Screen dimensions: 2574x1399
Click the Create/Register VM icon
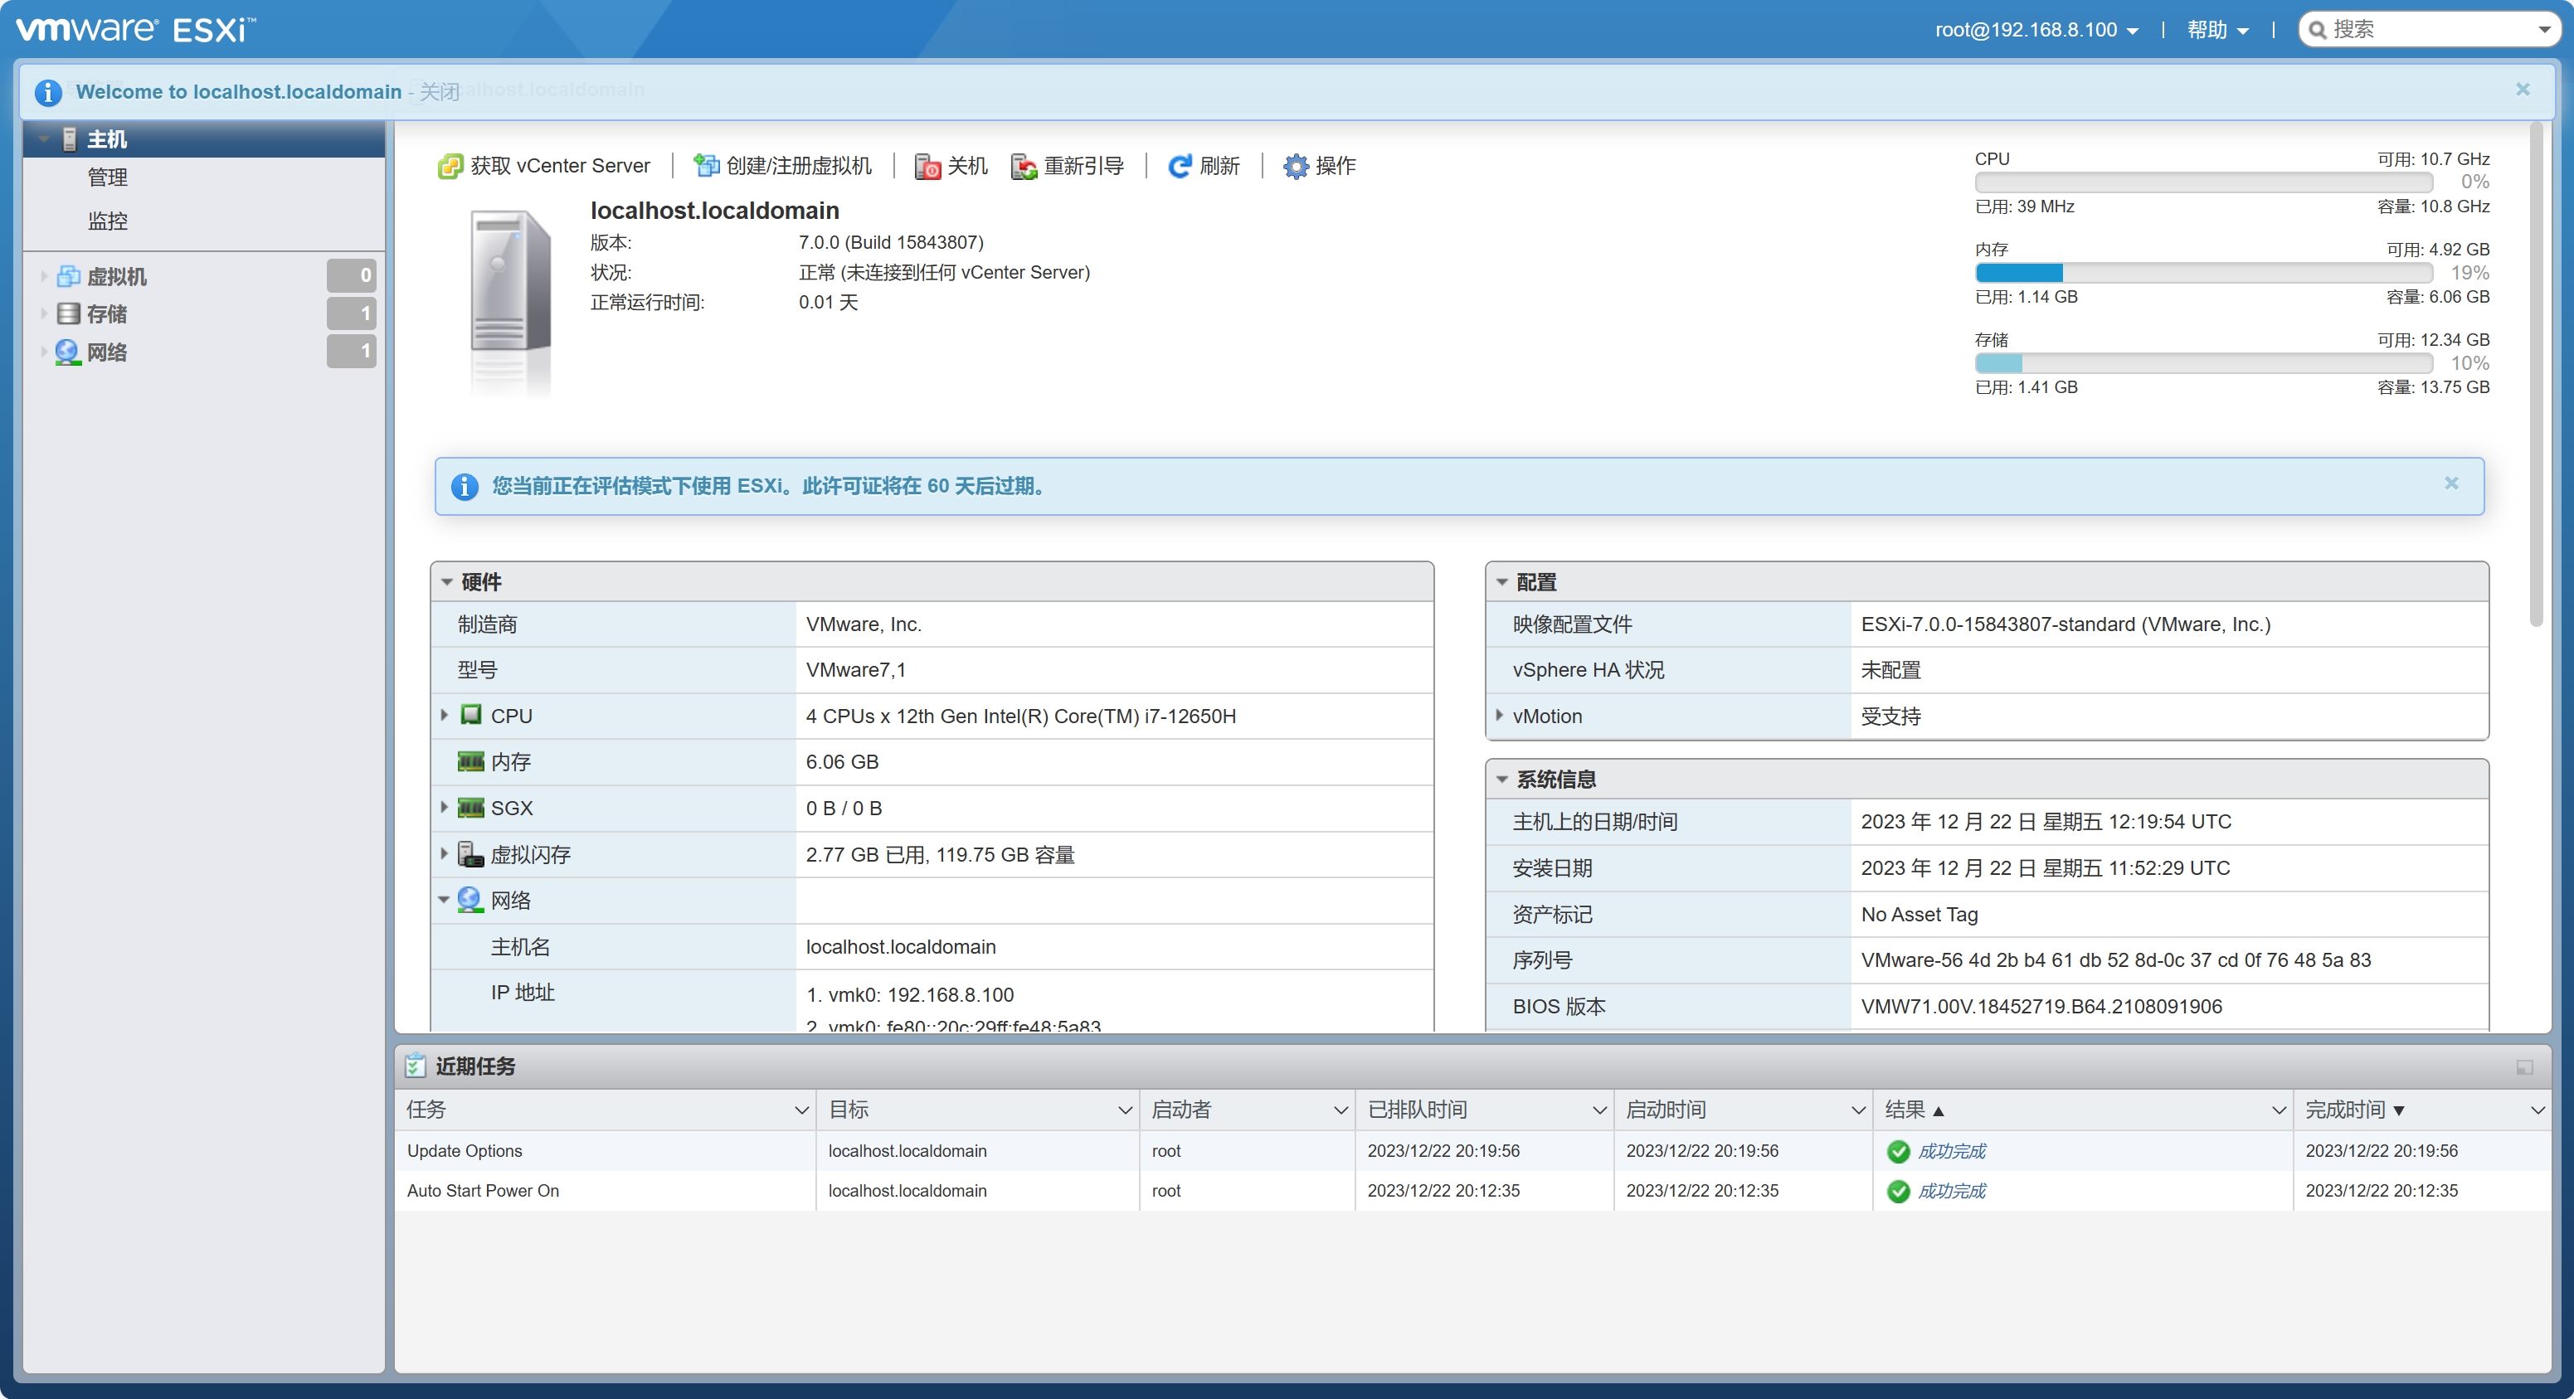point(707,166)
